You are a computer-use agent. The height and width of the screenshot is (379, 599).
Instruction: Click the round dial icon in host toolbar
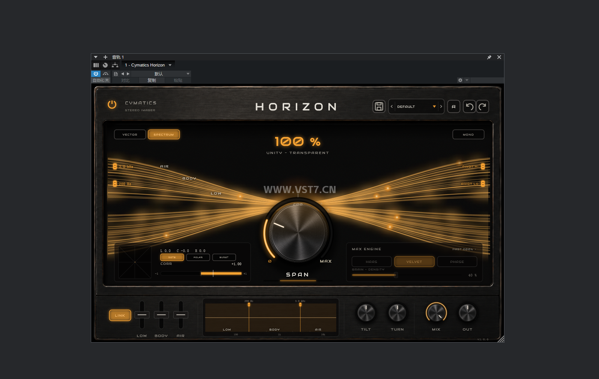105,65
